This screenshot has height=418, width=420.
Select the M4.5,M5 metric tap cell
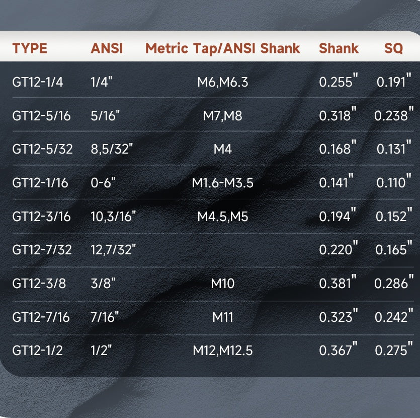222,217
